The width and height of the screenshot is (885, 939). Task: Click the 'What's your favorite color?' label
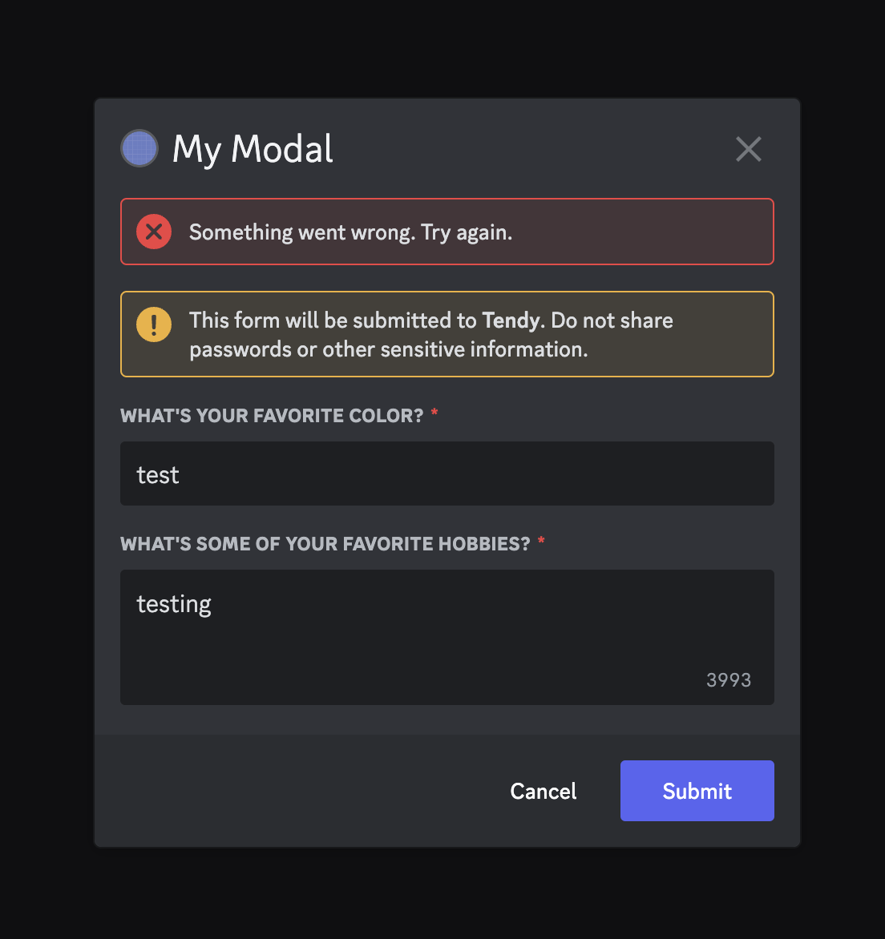[x=272, y=416]
